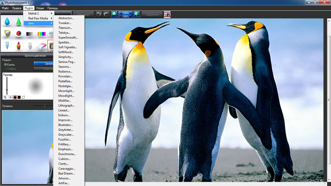Choose the energy-saving light bulb tool
This screenshot has height=186, width=331.
[x=30, y=46]
